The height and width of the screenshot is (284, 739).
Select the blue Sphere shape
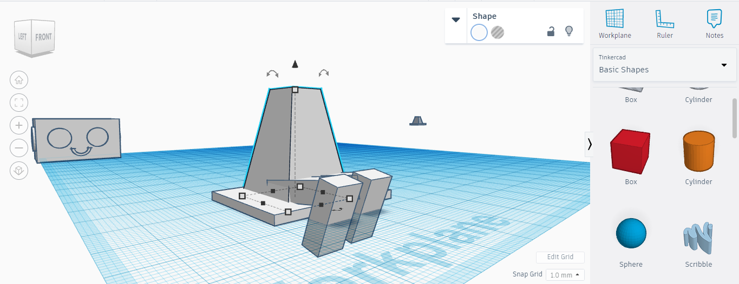pos(631,233)
